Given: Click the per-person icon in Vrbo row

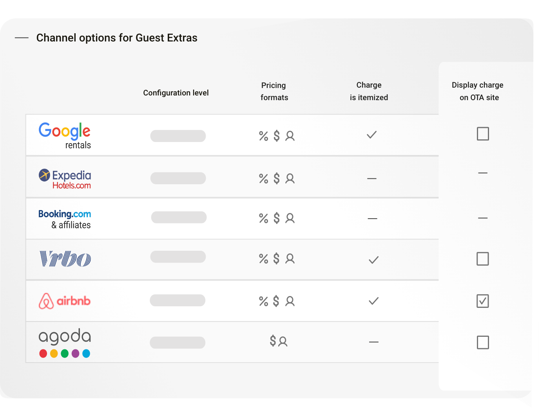Looking at the screenshot, I should pos(290,259).
